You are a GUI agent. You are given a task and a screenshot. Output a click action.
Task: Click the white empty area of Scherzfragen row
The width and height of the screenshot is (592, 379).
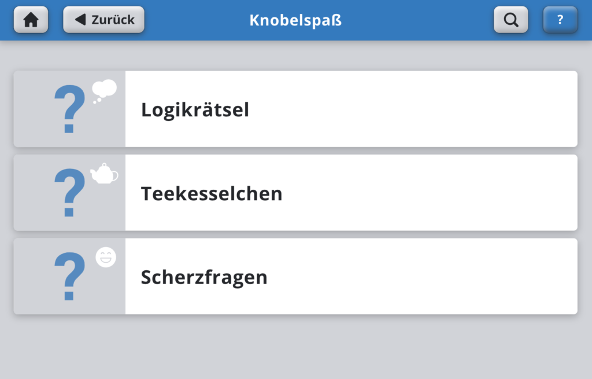[423, 276]
